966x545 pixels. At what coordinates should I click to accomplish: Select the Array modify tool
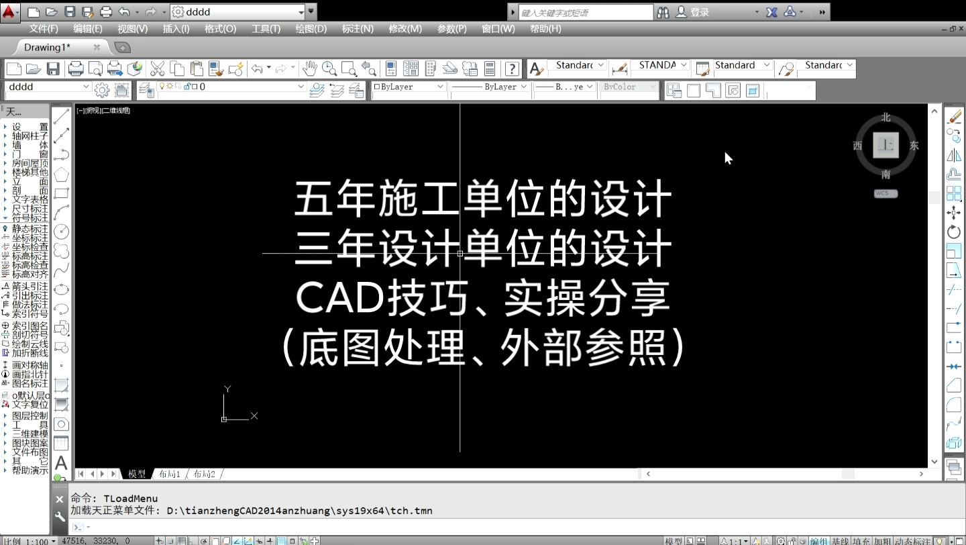click(954, 193)
